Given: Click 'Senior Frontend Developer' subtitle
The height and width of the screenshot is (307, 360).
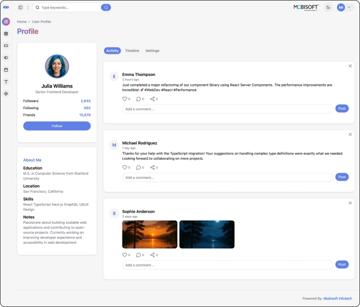Looking at the screenshot, I should (57, 92).
